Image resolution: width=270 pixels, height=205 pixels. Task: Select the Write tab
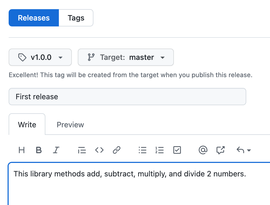(27, 125)
